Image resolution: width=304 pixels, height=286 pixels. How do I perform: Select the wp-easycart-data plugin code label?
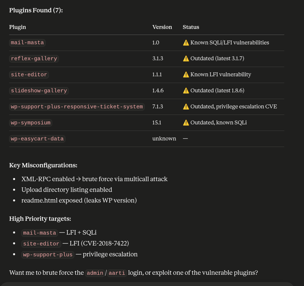pos(37,139)
